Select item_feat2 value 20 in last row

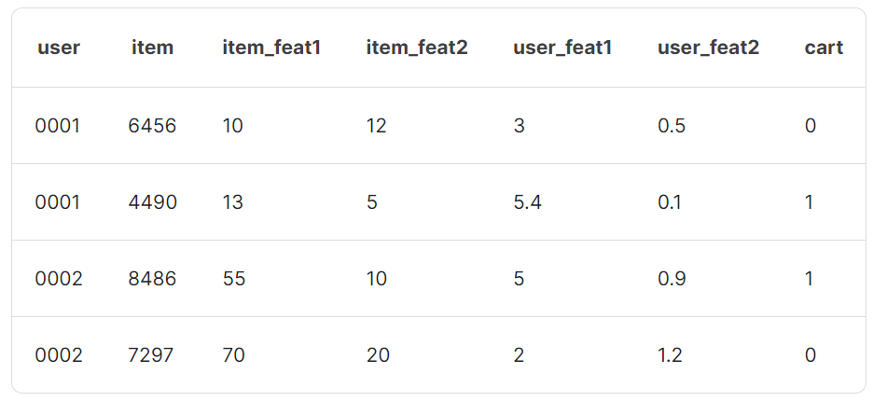pyautogui.click(x=378, y=354)
